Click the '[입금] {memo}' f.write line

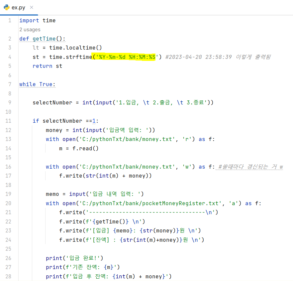(130, 231)
